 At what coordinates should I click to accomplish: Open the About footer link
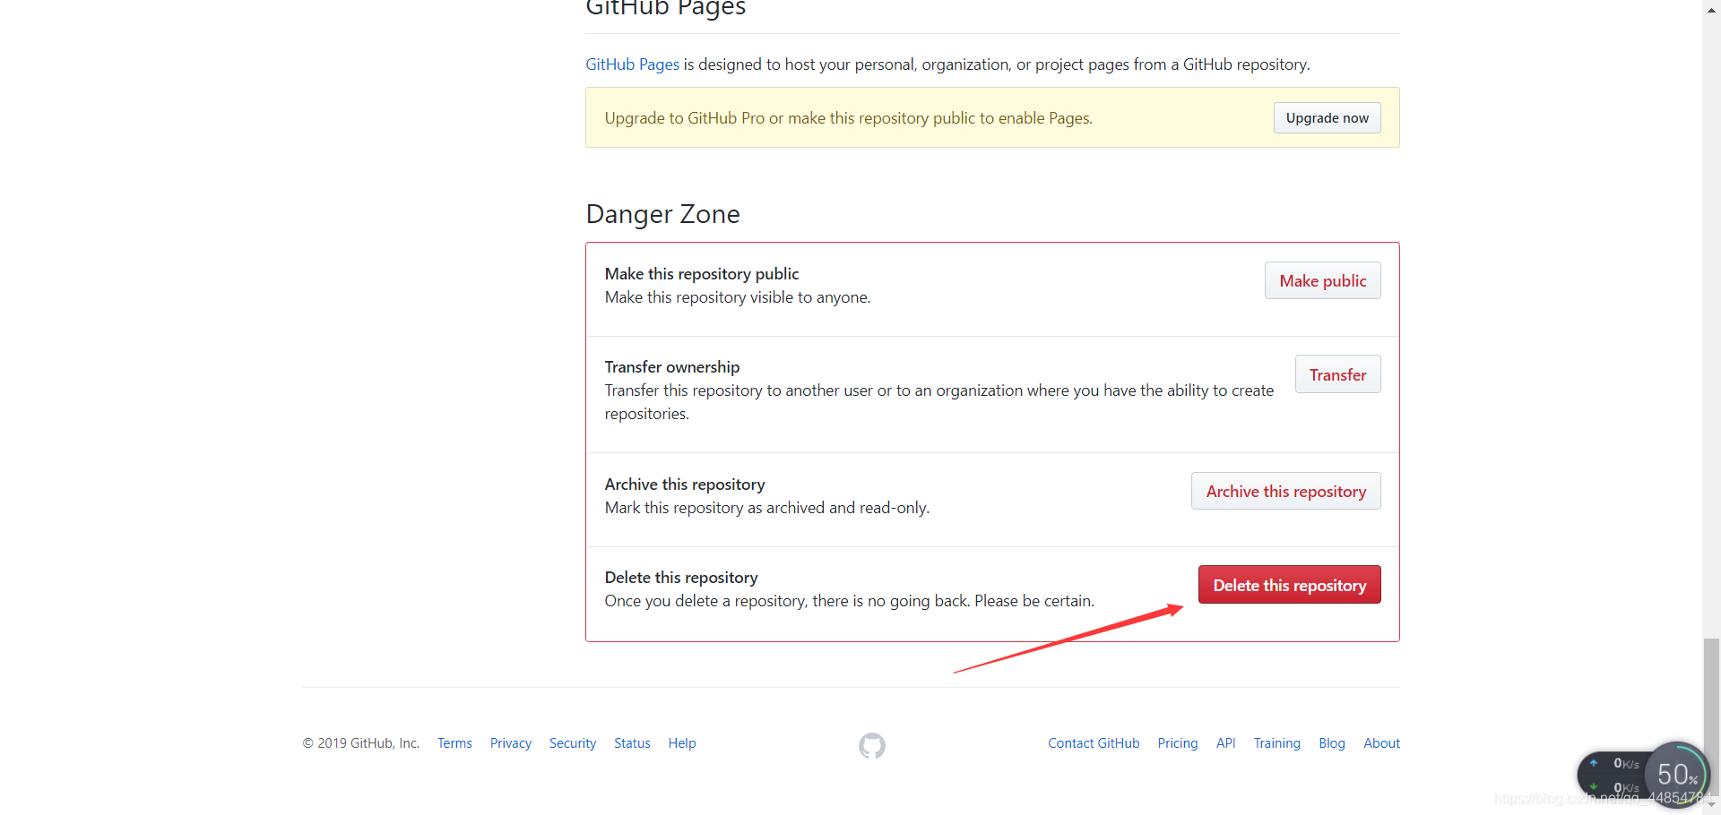click(1381, 743)
